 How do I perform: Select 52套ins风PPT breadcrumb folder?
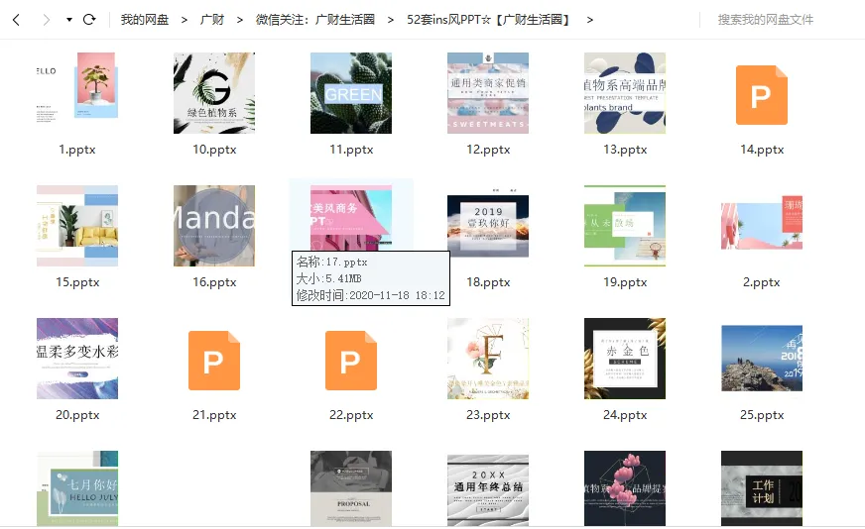[489, 20]
